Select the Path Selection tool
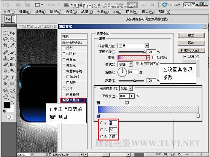 tap(5, 84)
